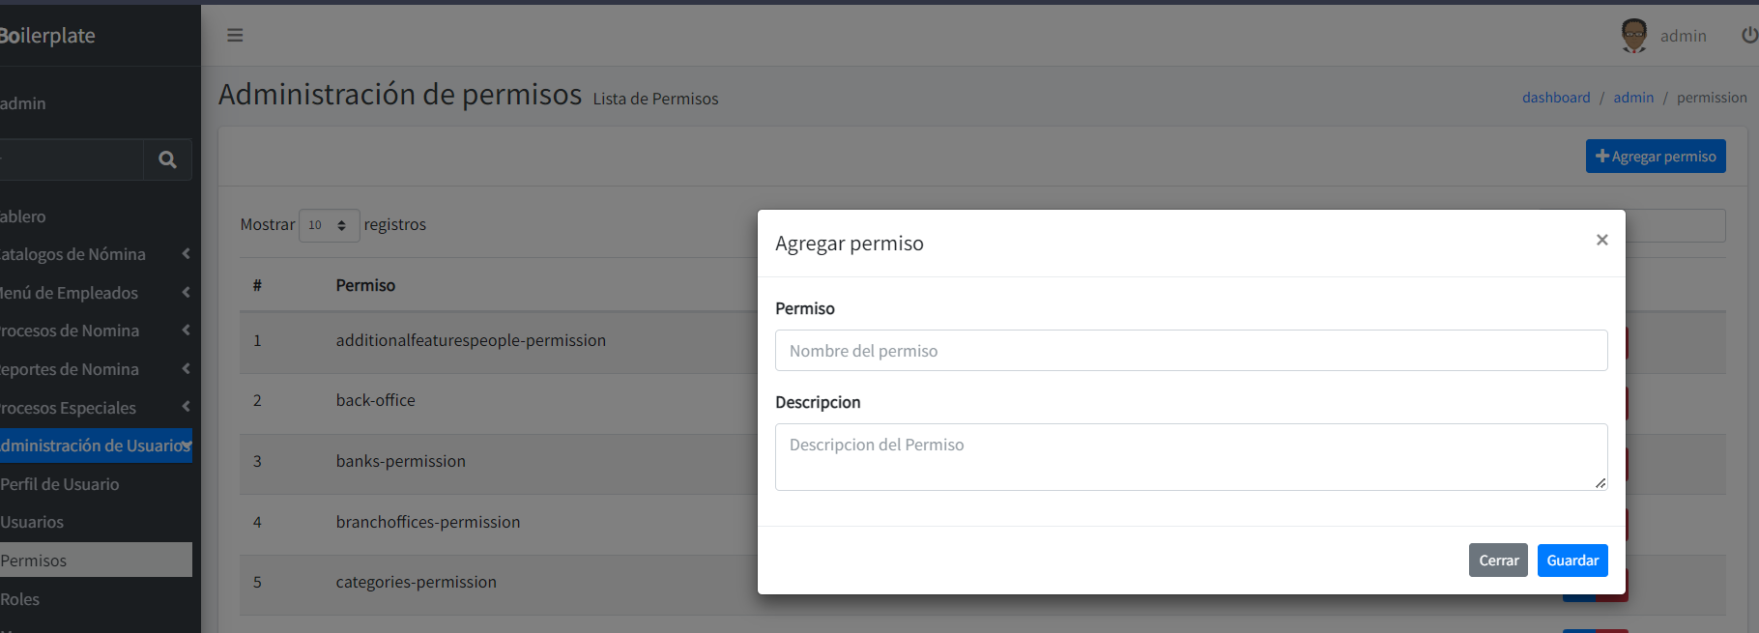This screenshot has height=633, width=1759.
Task: Click the admin user avatar
Action: coord(1633,36)
